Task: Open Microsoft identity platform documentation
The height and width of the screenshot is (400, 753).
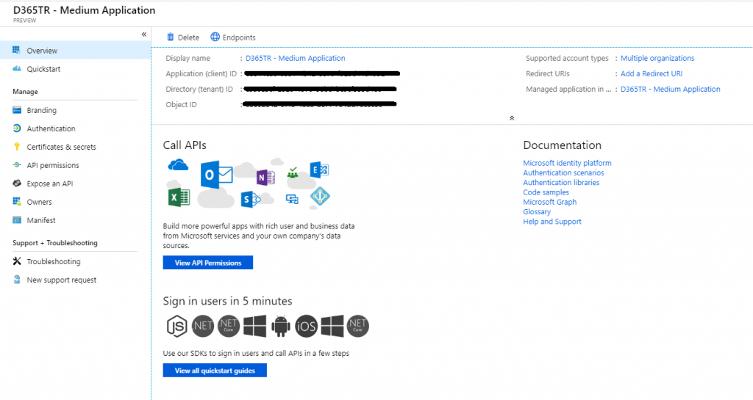Action: tap(567, 163)
